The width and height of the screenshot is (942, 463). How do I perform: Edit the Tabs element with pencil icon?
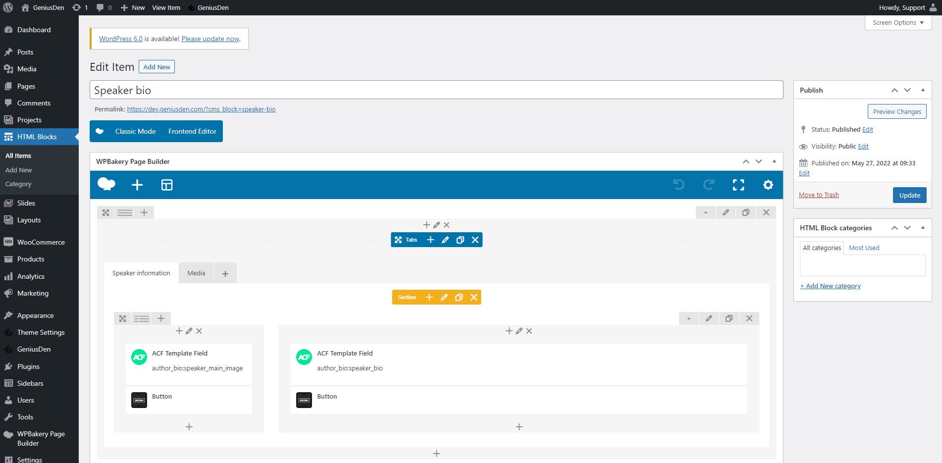pyautogui.click(x=445, y=240)
